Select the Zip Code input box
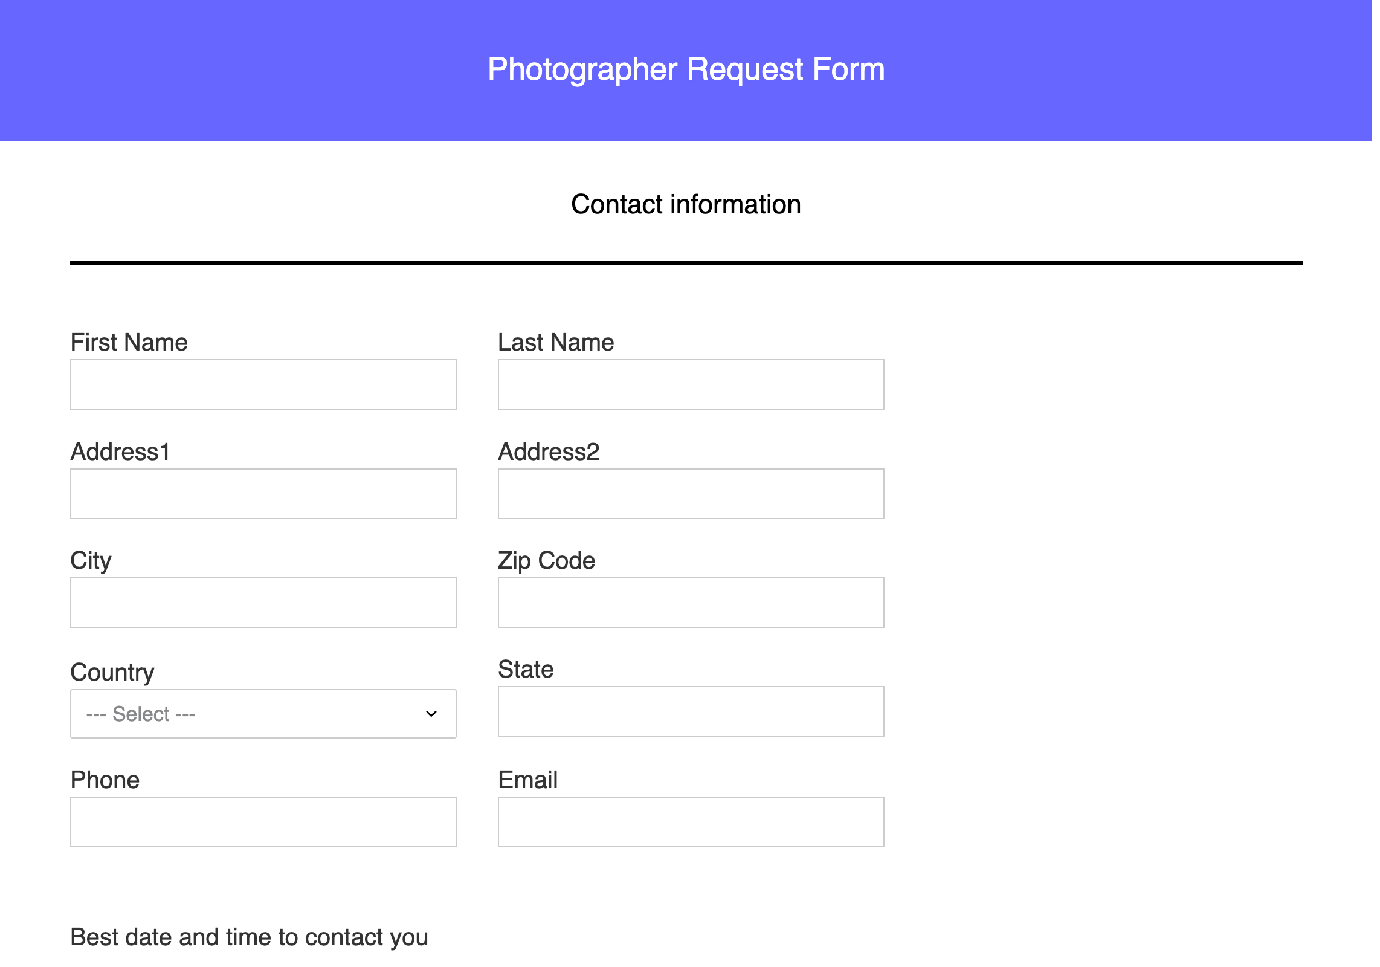This screenshot has width=1380, height=967. click(x=690, y=602)
